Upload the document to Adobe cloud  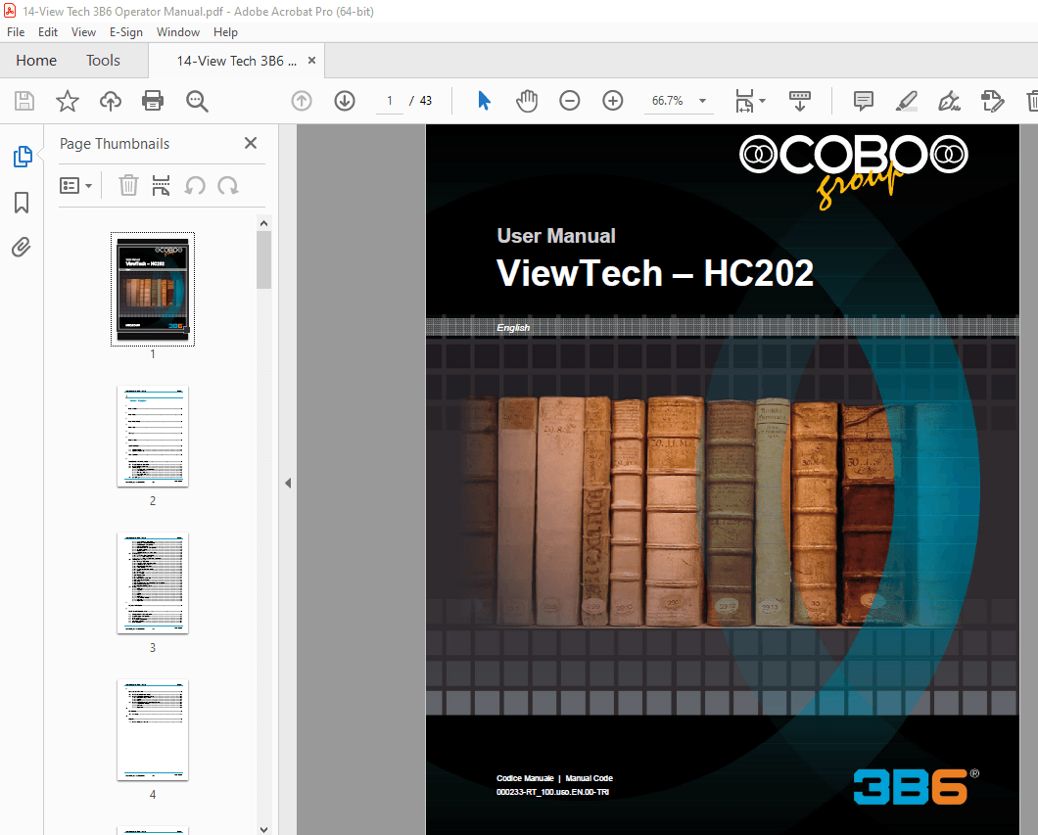tap(110, 100)
